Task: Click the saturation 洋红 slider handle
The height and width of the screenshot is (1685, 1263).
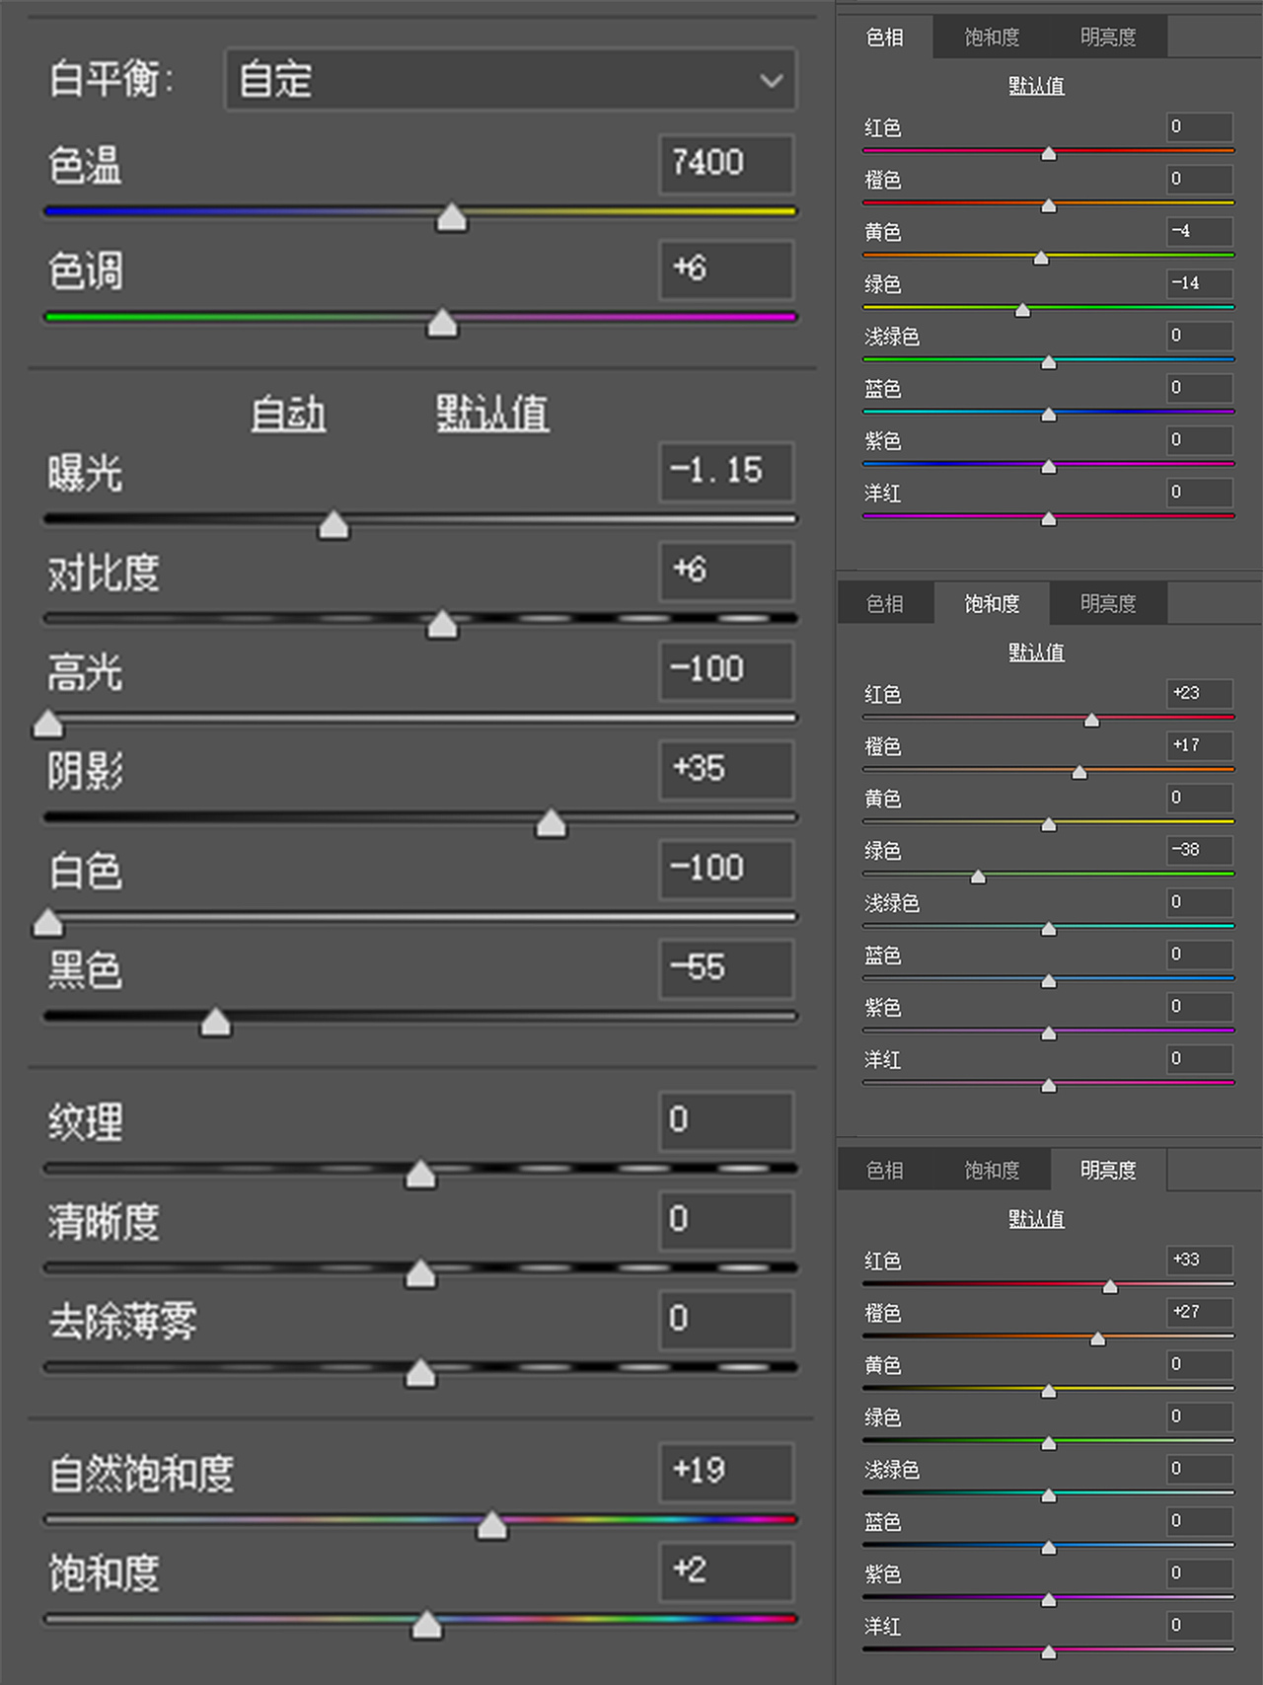Action: pos(1049,1085)
